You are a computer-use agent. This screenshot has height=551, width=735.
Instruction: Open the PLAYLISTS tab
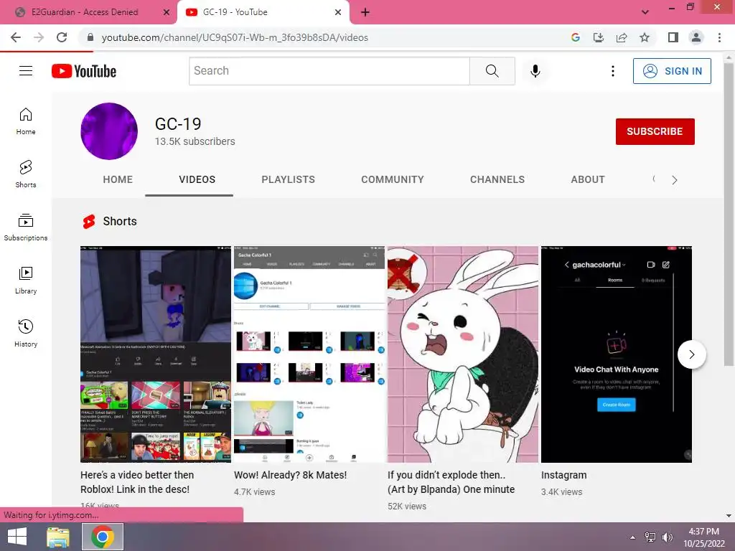coord(289,179)
